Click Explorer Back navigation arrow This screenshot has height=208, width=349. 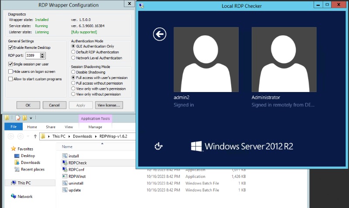point(11,136)
